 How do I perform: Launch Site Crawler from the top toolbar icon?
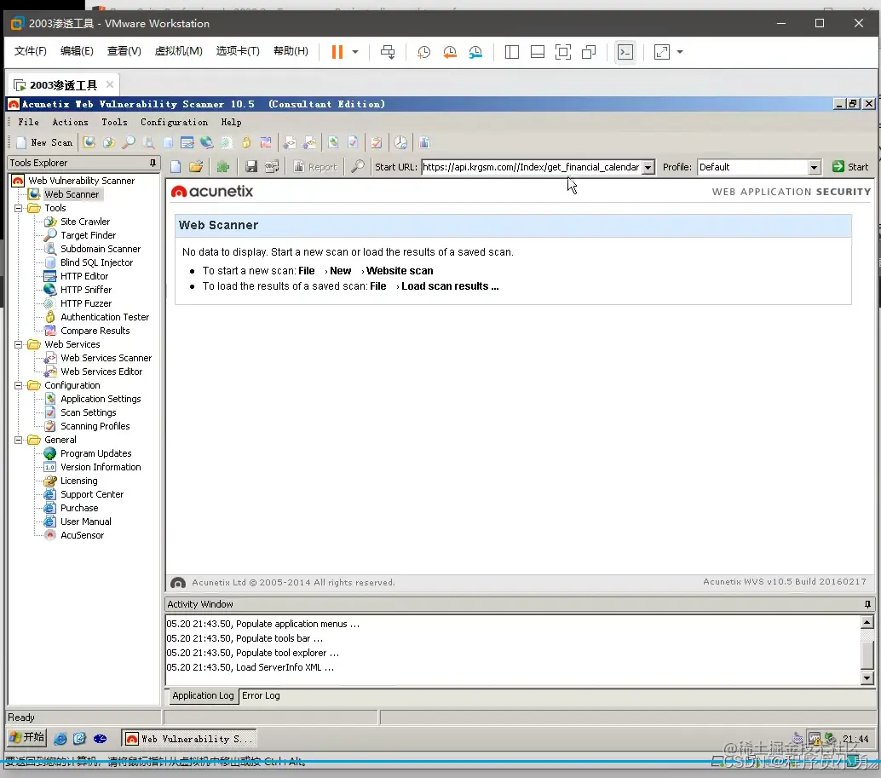(x=108, y=142)
